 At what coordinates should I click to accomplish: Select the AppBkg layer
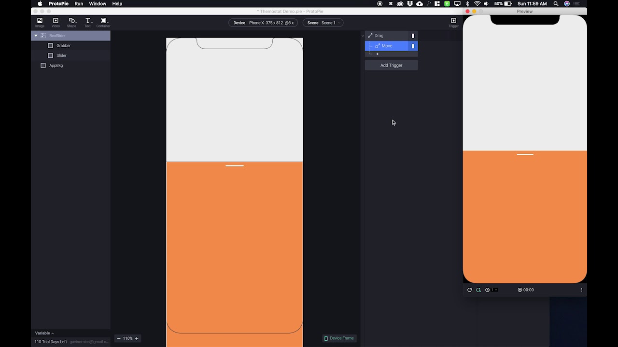pyautogui.click(x=71, y=66)
